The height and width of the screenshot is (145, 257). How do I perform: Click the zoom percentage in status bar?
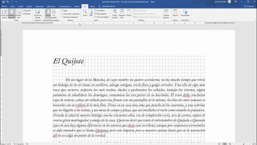pos(254,144)
